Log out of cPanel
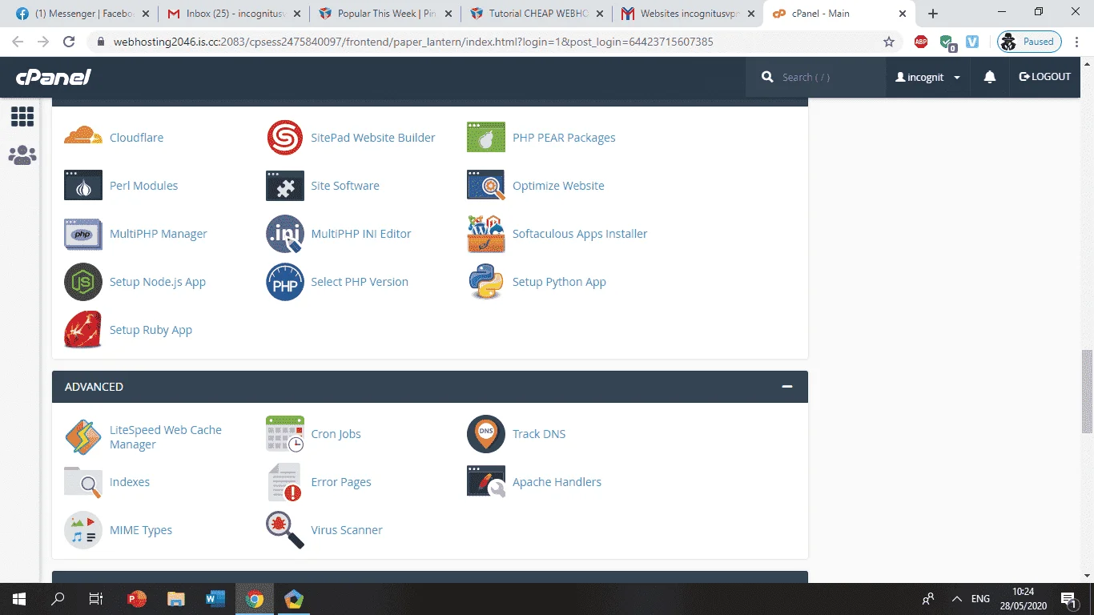 [1044, 77]
